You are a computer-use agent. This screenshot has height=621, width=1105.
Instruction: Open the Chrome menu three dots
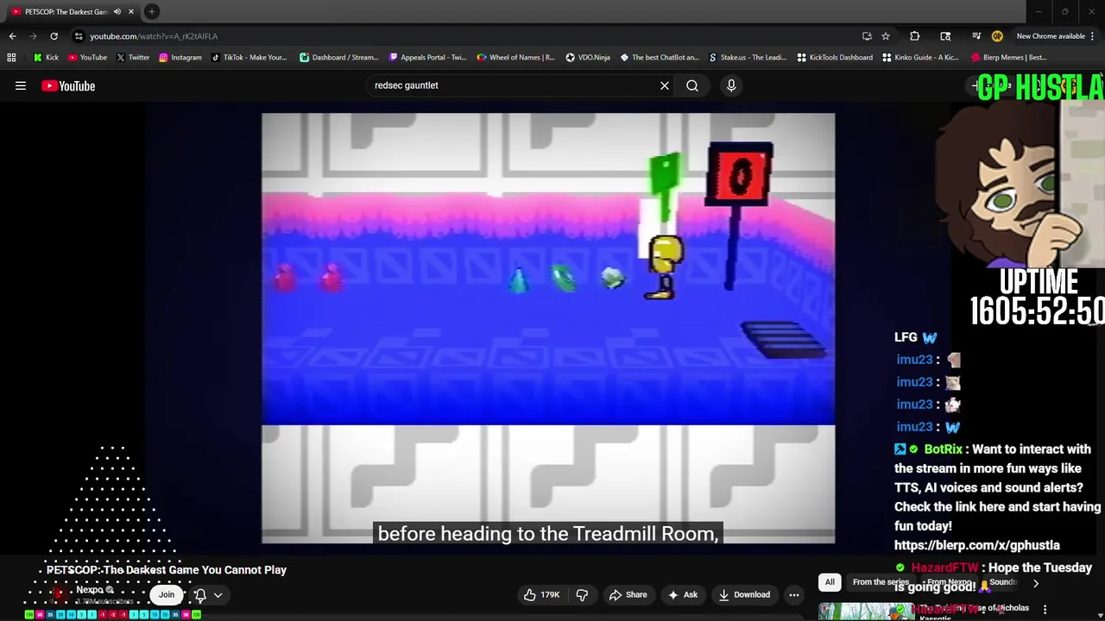(x=1093, y=36)
